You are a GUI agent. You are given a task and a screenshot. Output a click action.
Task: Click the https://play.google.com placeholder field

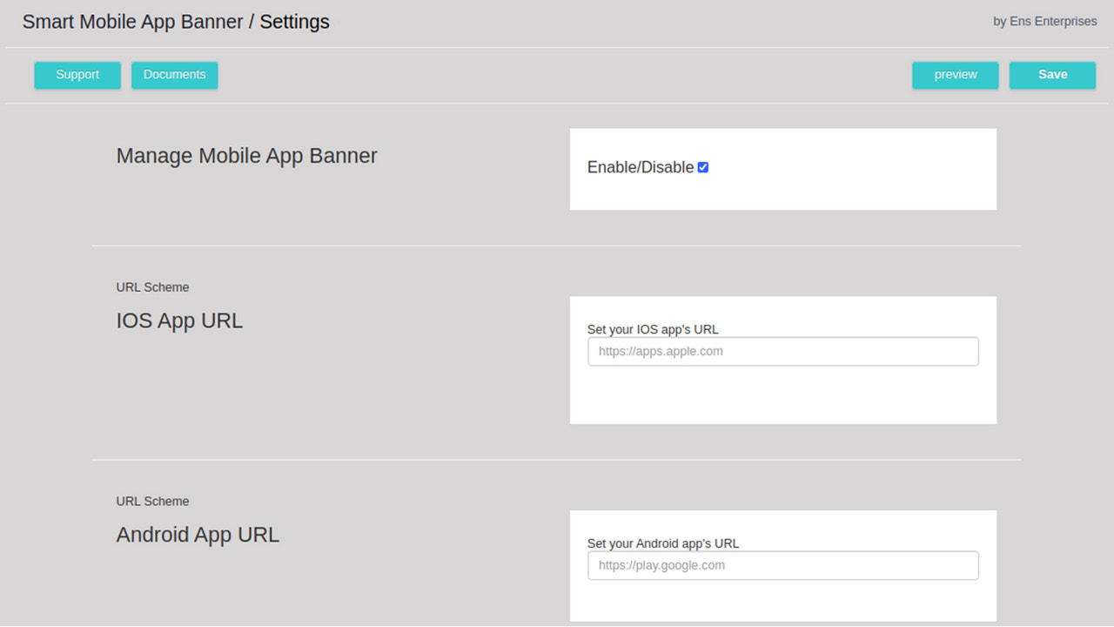point(782,565)
